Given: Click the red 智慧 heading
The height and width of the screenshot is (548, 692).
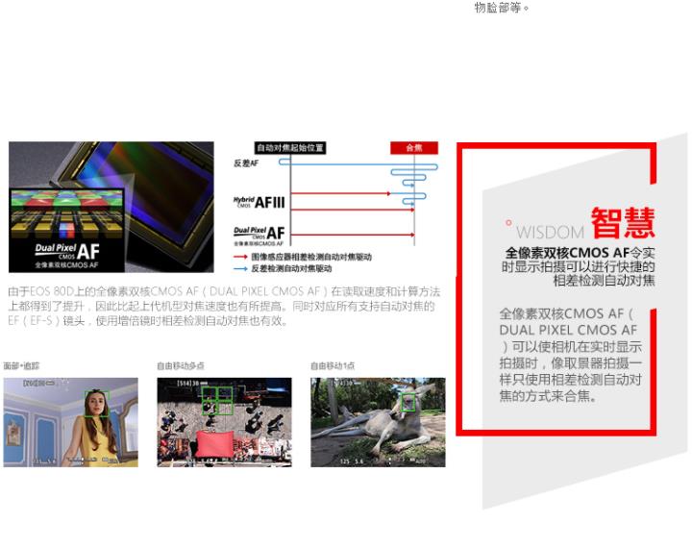Looking at the screenshot, I should (x=622, y=223).
